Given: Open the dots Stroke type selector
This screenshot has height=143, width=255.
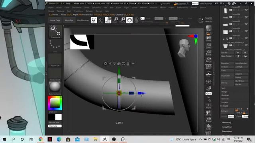Looking at the screenshot, I should 55,46.
